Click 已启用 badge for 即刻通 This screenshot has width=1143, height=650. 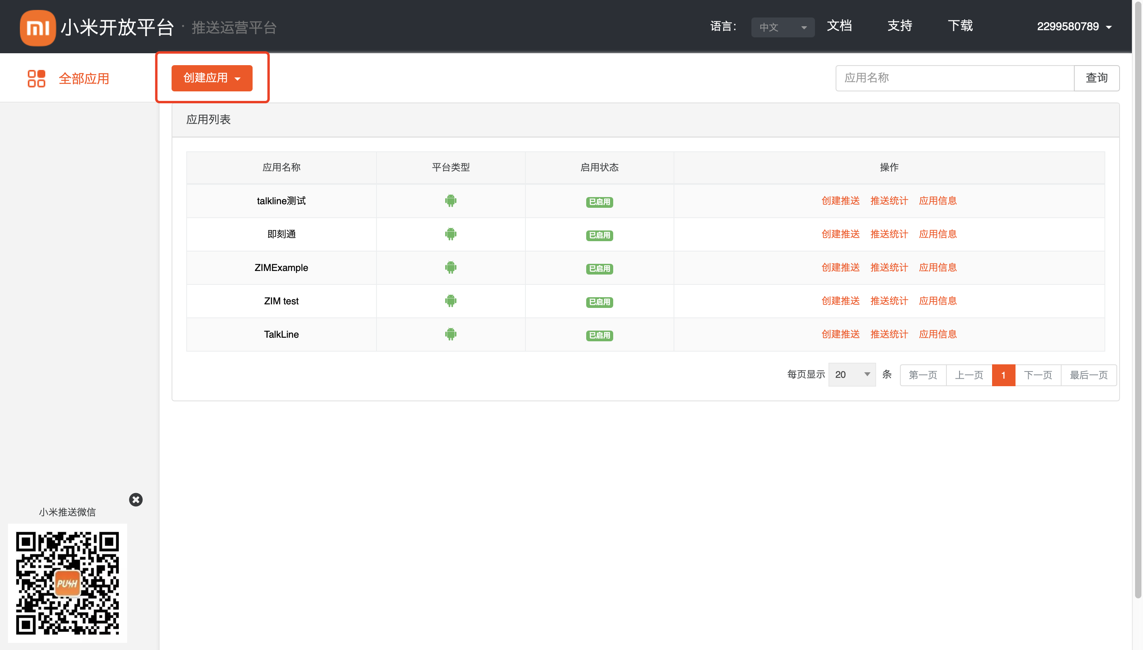click(599, 235)
